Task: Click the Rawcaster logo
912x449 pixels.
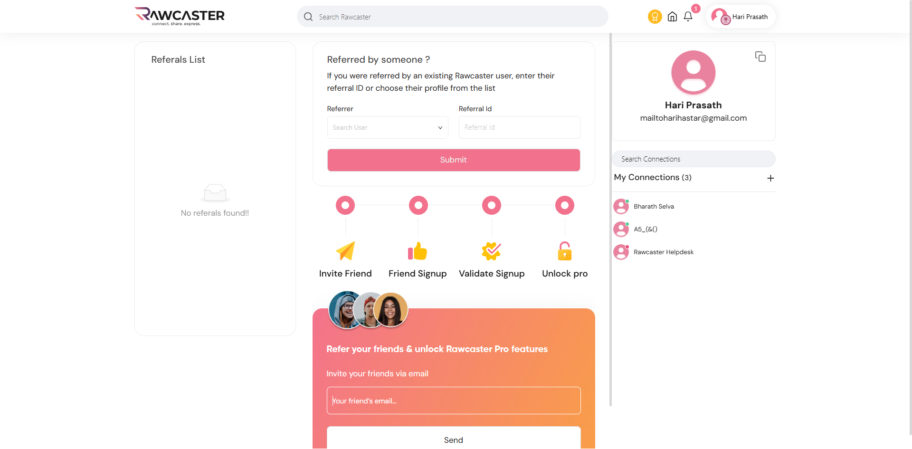Action: [180, 16]
